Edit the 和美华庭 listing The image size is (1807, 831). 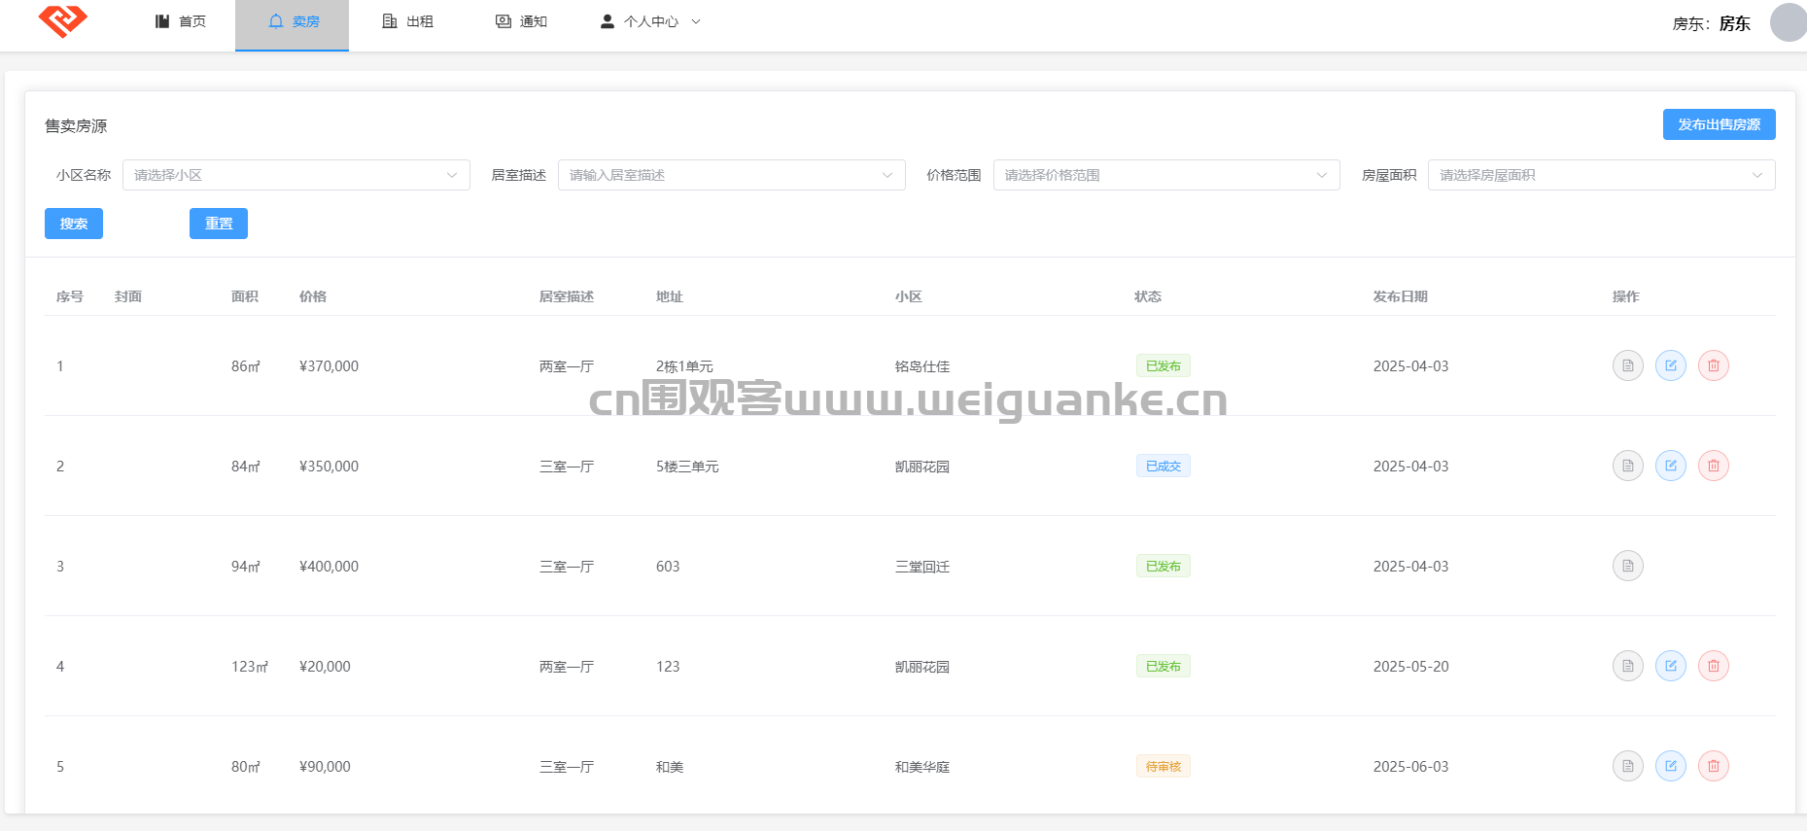pyautogui.click(x=1671, y=766)
